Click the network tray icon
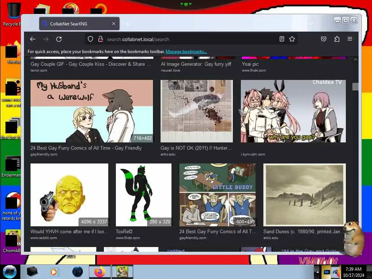Image resolution: width=372 pixels, height=279 pixels. click(x=327, y=272)
